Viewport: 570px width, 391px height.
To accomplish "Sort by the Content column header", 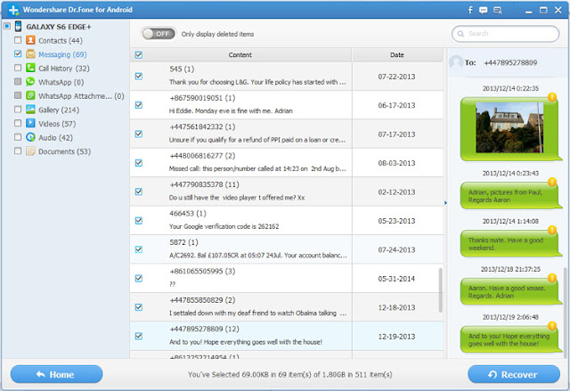I will (240, 55).
